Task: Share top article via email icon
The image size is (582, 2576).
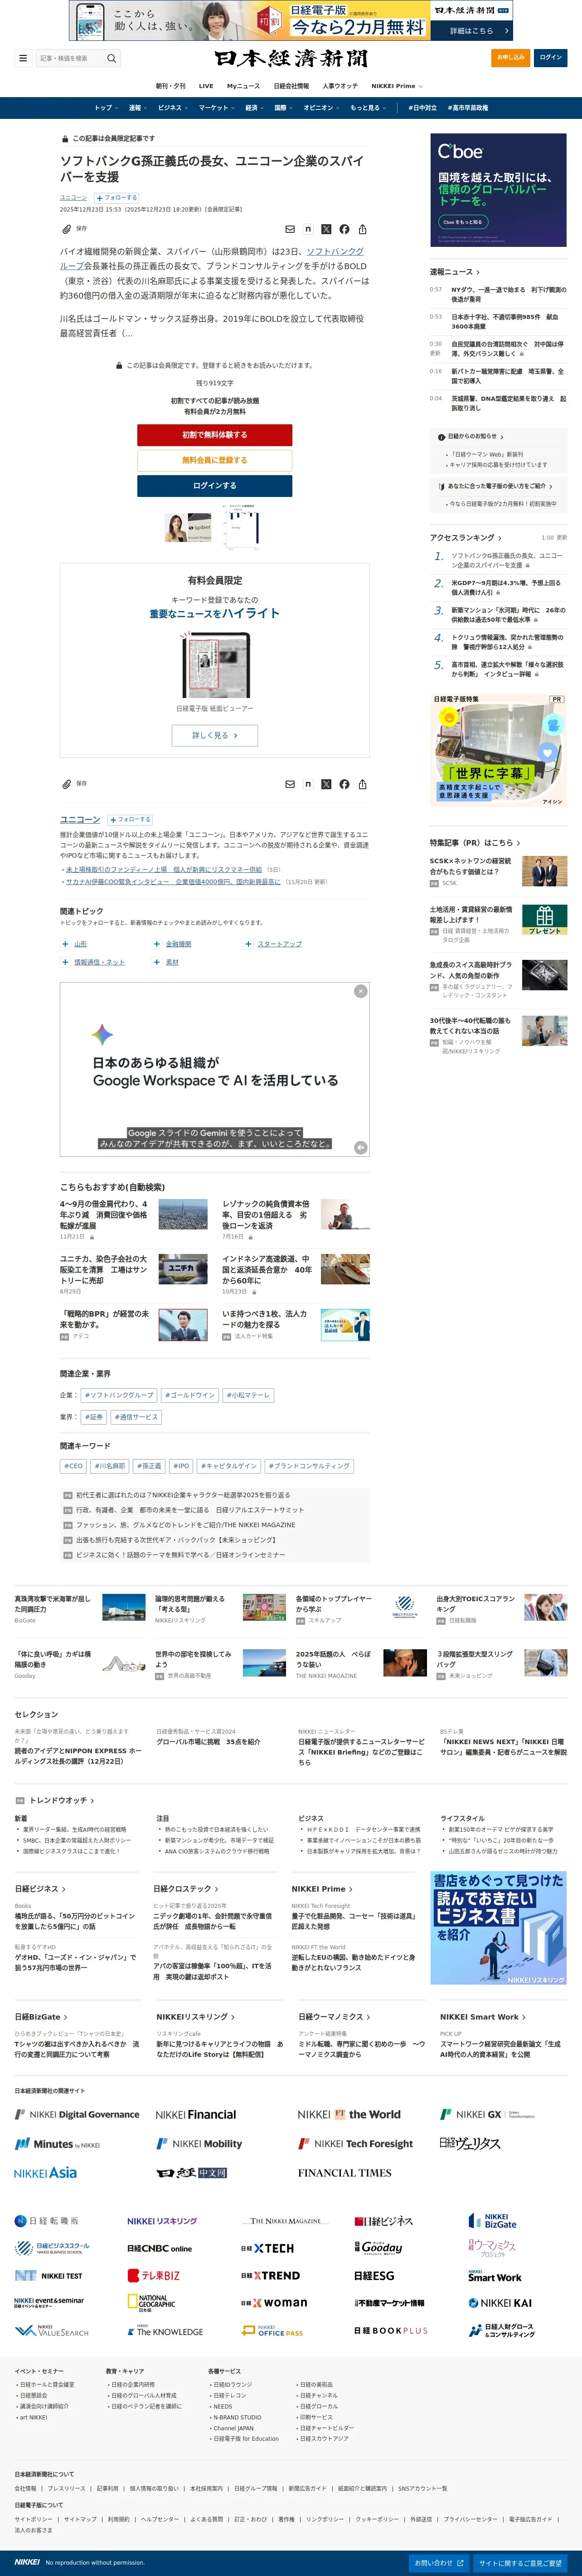Action: click(290, 229)
